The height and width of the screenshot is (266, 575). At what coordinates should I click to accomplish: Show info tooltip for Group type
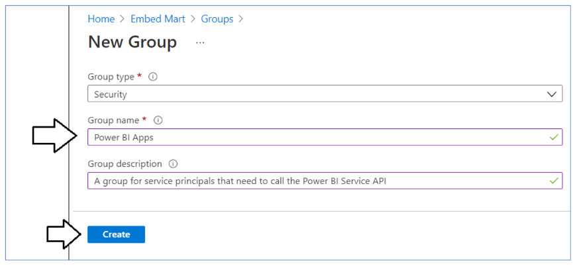(153, 77)
